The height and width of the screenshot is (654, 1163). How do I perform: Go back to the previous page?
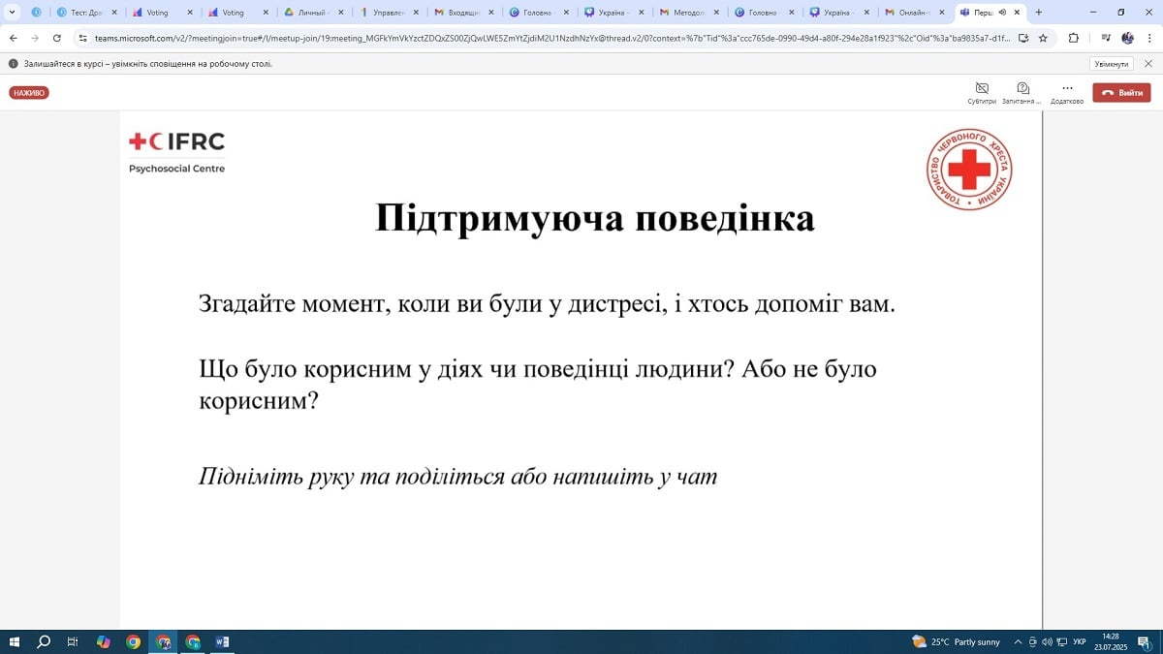point(14,38)
